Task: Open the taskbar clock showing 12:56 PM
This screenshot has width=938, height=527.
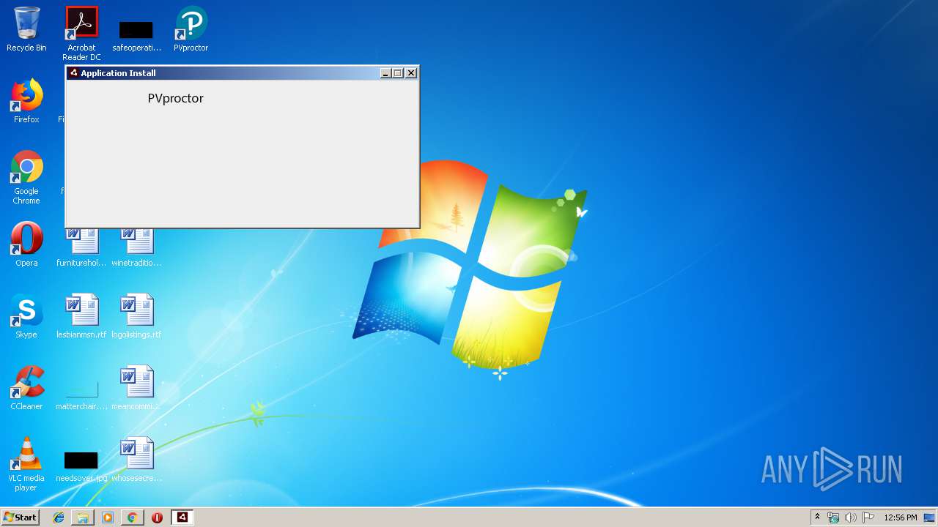Action: coord(901,517)
